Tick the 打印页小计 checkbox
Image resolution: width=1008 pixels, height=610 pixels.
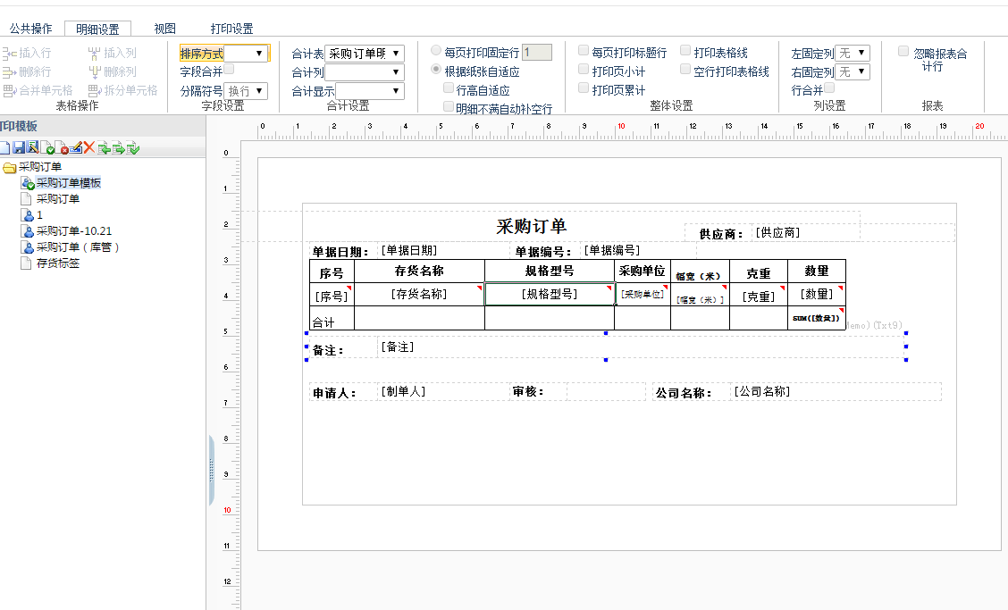point(584,69)
